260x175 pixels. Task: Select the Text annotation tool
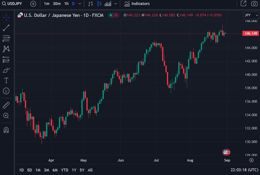pyautogui.click(x=6, y=81)
